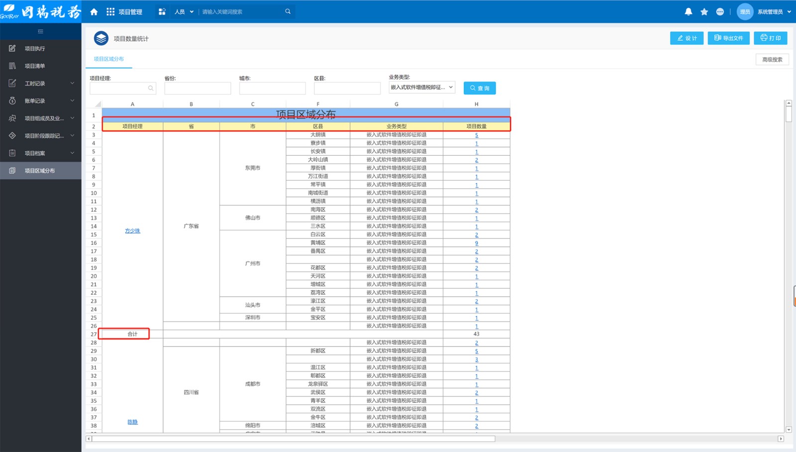
Task: Click the 区县 input field
Action: click(x=347, y=88)
